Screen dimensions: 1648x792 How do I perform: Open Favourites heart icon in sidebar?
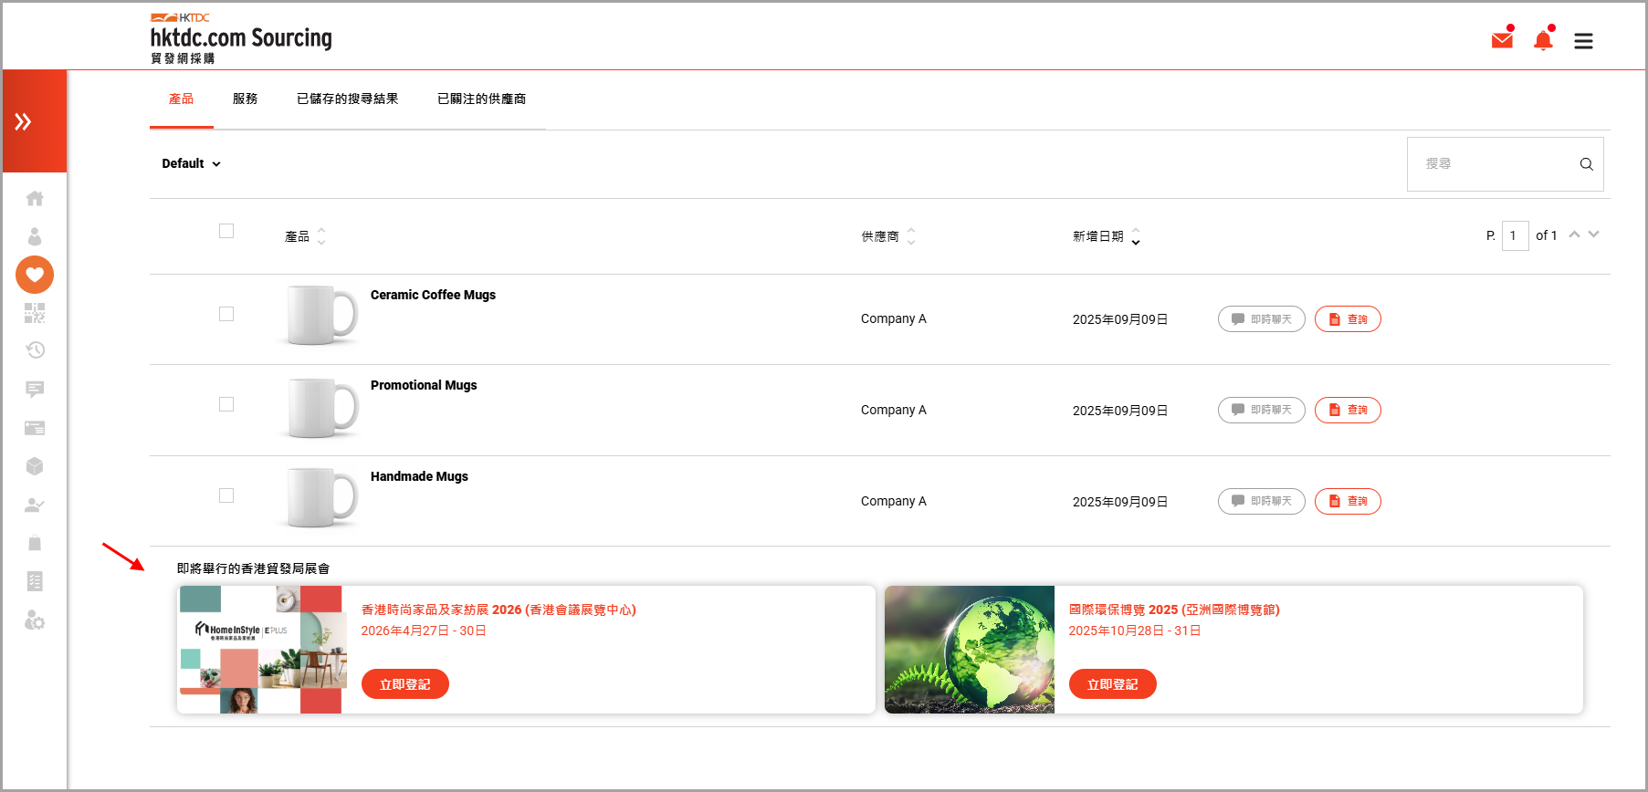pos(35,275)
